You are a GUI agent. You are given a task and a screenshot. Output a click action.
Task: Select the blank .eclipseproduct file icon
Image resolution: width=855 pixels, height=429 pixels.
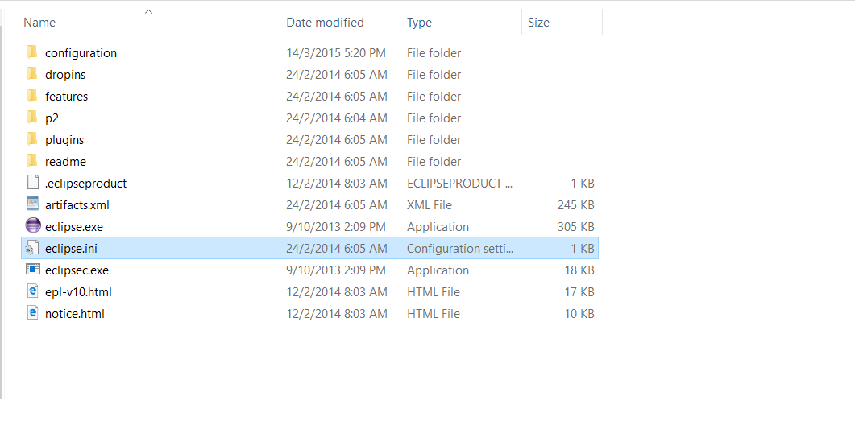[33, 183]
